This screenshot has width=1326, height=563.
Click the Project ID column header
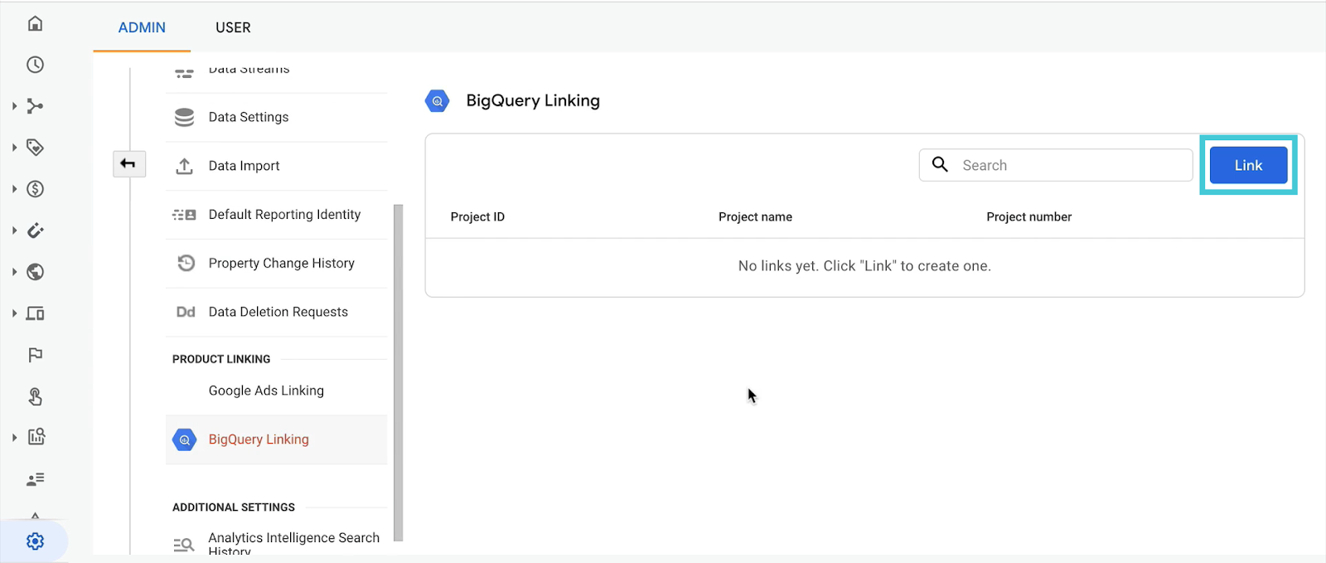tap(477, 217)
